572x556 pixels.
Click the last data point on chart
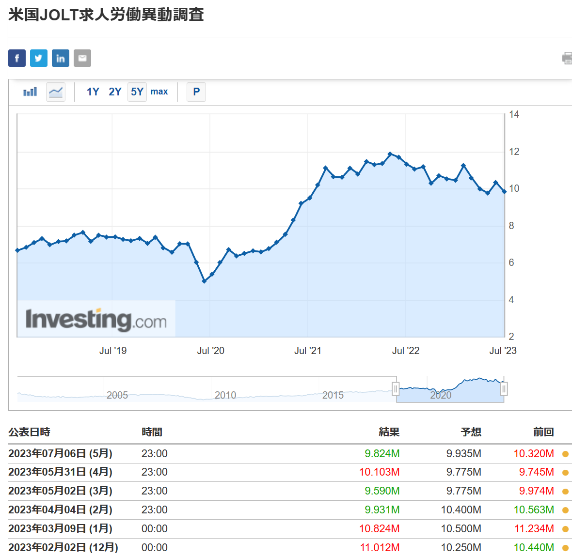[x=504, y=192]
